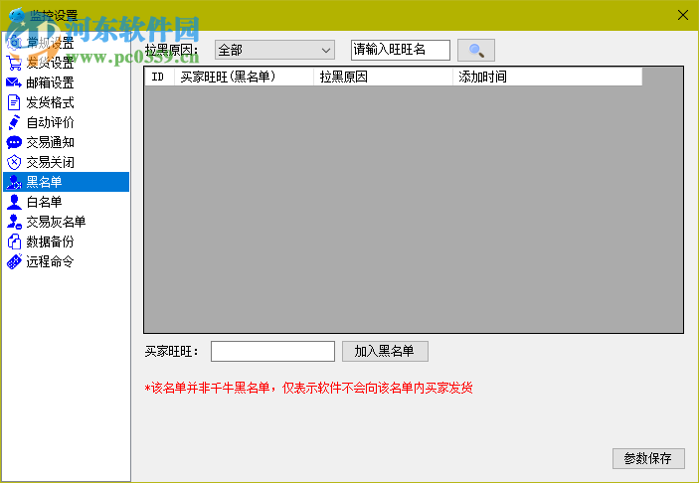Click the ID column header
The image size is (699, 483).
pyautogui.click(x=159, y=77)
